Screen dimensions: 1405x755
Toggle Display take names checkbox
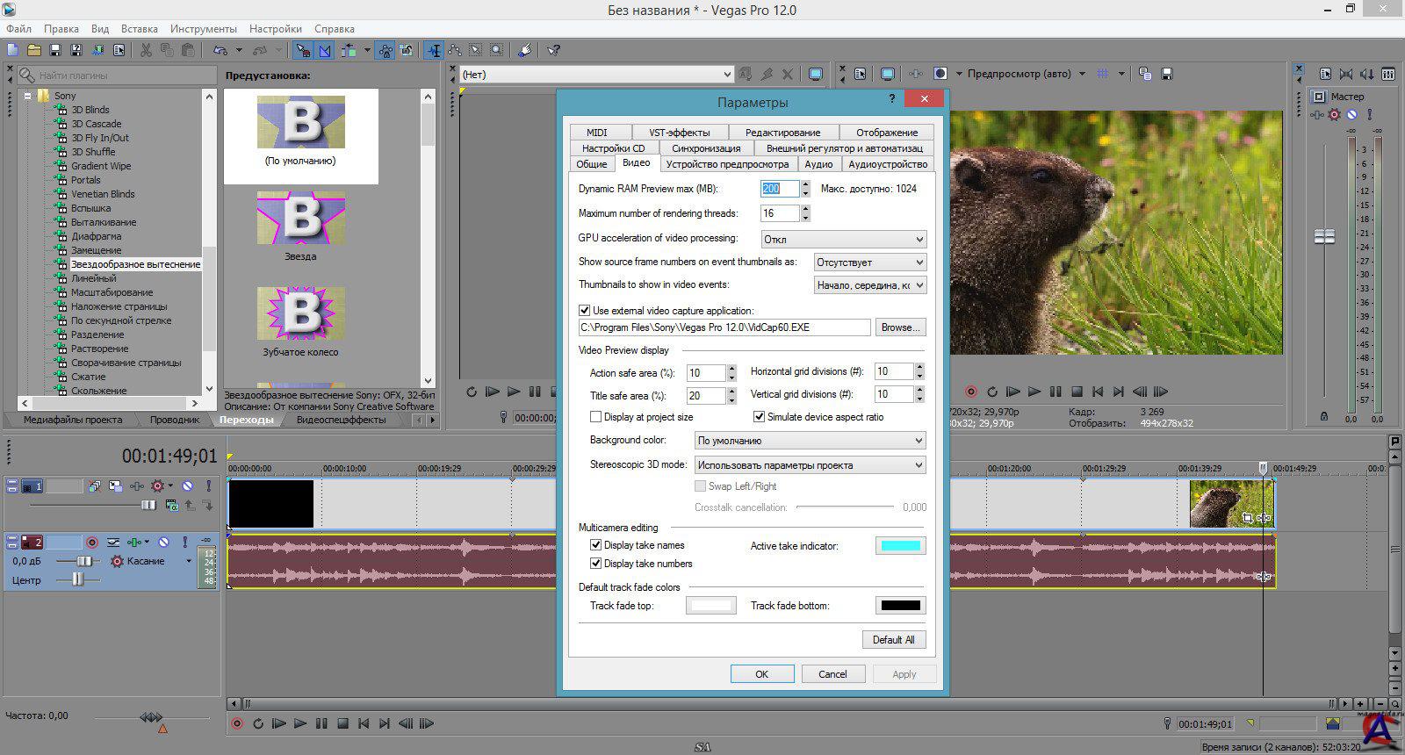(596, 545)
